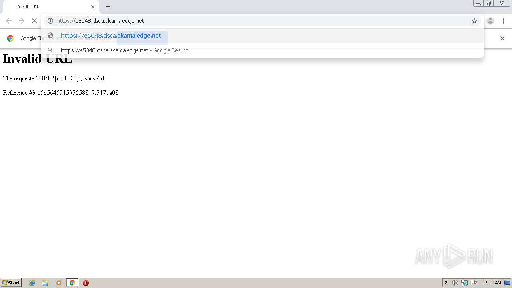View site information icon in address bar
Viewport: 512px width, 288px height.
(x=50, y=21)
